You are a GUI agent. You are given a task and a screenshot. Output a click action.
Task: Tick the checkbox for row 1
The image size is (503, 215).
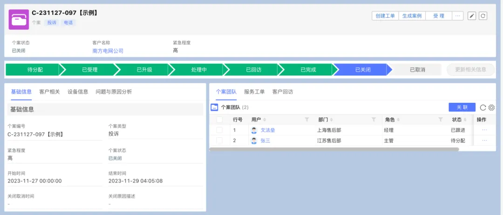[219, 130]
